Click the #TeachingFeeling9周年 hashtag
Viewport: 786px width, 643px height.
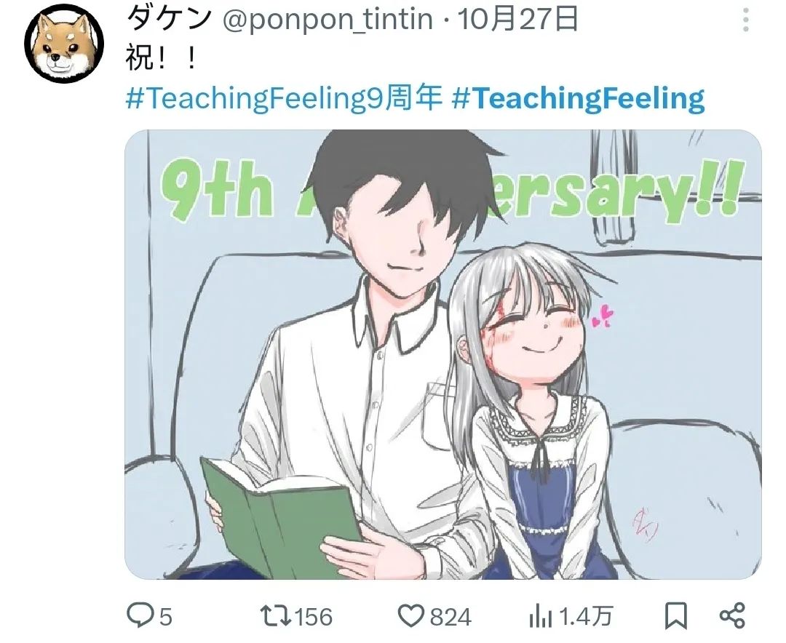click(284, 97)
